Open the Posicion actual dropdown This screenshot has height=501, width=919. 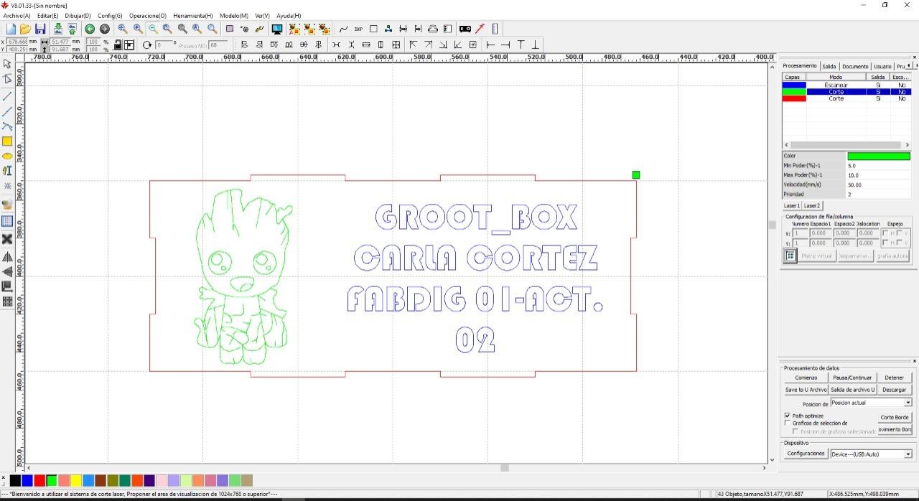(871, 403)
